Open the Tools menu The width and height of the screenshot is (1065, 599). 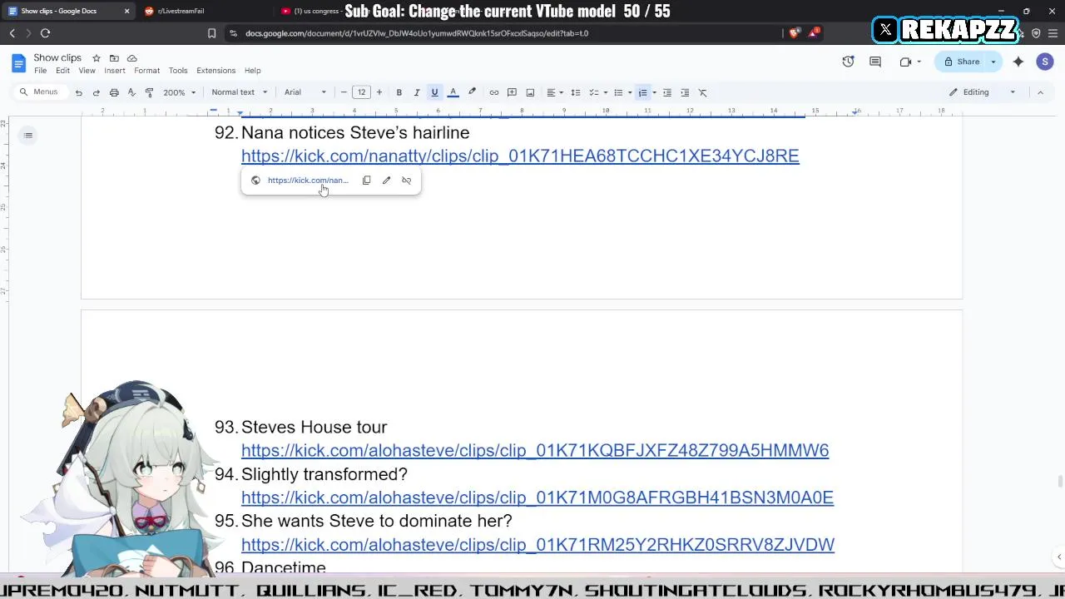[x=178, y=71]
